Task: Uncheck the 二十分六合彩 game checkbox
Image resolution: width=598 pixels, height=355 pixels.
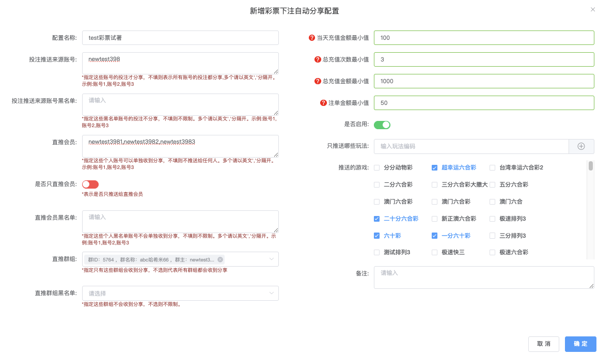Action: pos(376,219)
